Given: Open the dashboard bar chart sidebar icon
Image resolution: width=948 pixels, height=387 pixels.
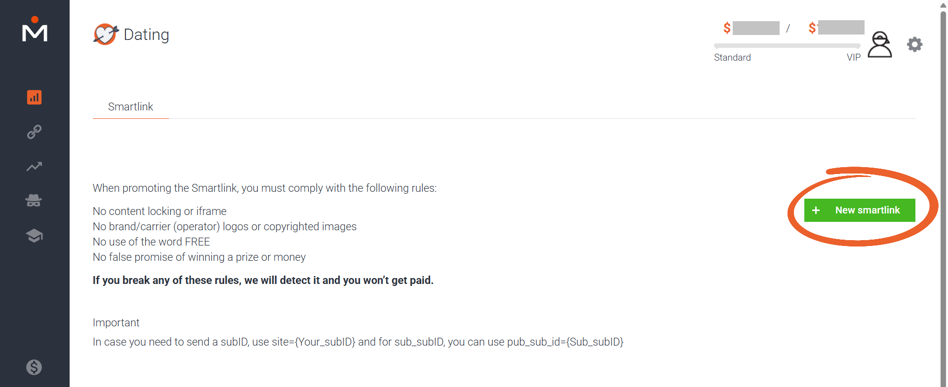Looking at the screenshot, I should pos(34,97).
